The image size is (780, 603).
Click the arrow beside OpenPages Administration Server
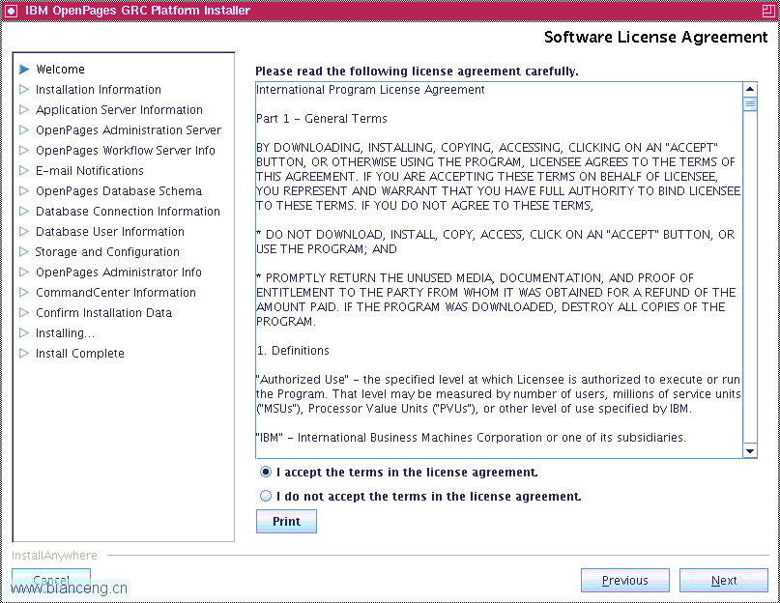click(x=24, y=130)
